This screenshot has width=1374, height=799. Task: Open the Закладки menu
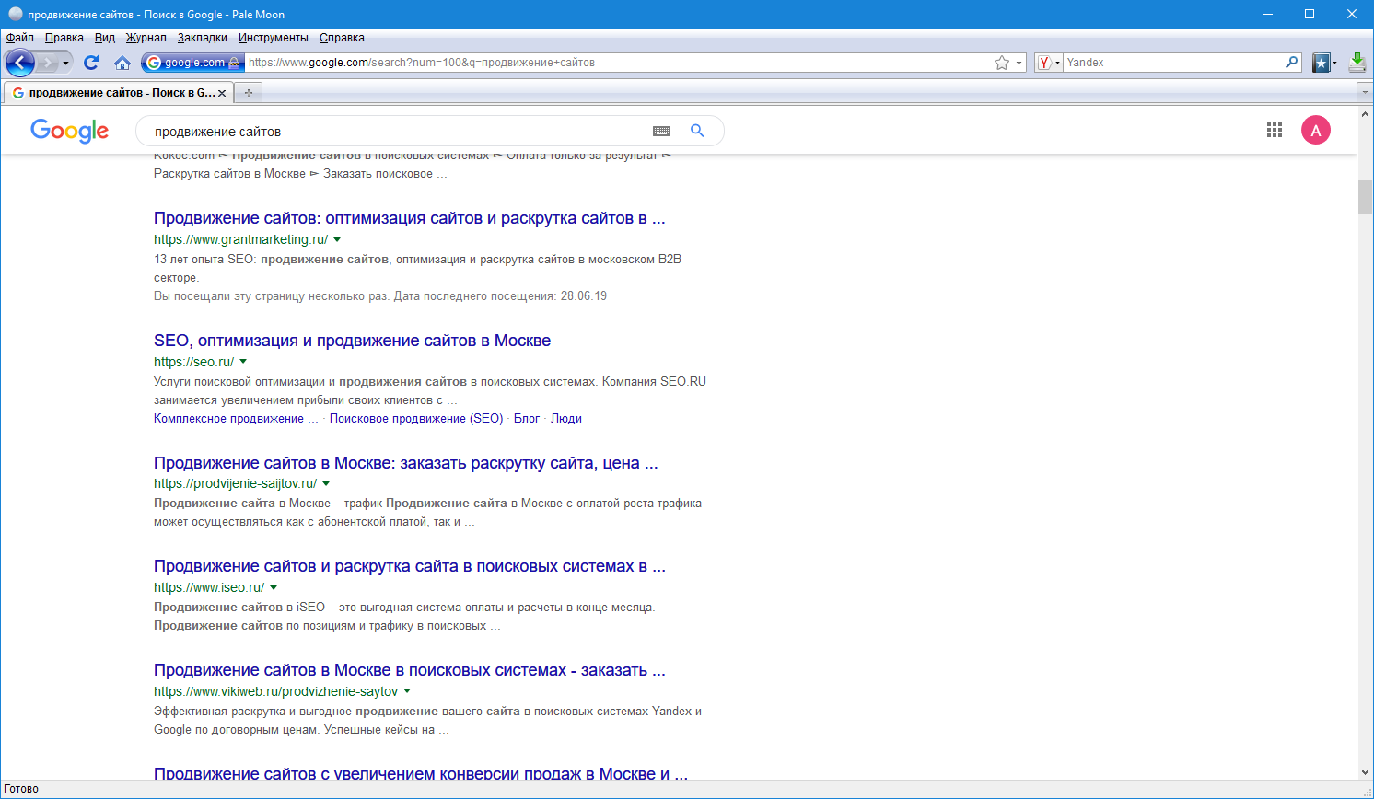(x=203, y=38)
